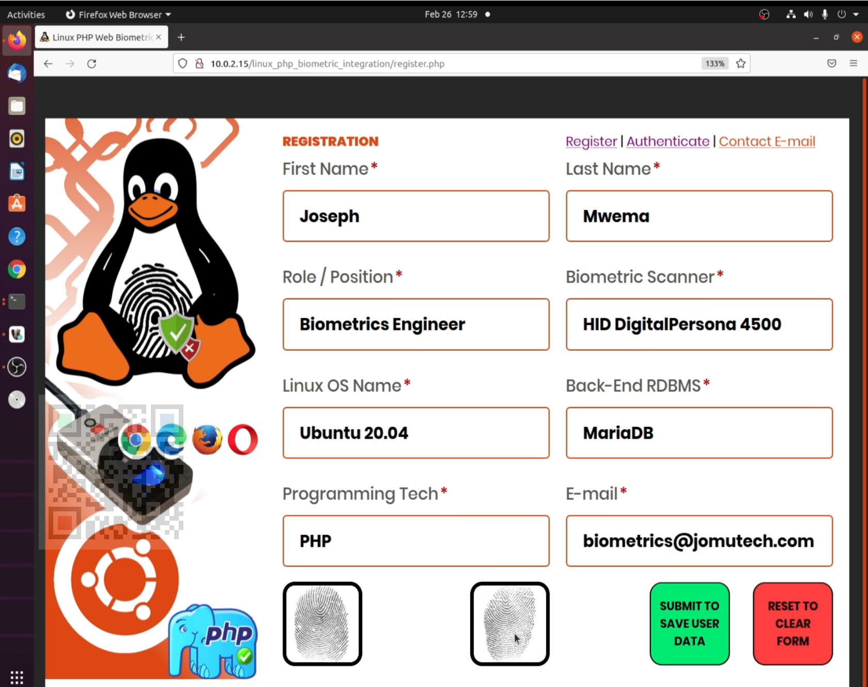Expand the system status power menu
The height and width of the screenshot is (687, 868).
click(x=848, y=14)
